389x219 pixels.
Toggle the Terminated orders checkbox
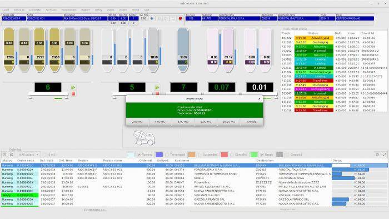[x=167, y=155]
